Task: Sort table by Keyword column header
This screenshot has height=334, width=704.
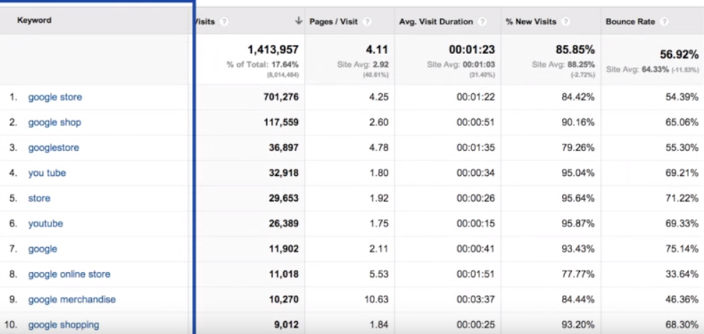Action: [34, 20]
